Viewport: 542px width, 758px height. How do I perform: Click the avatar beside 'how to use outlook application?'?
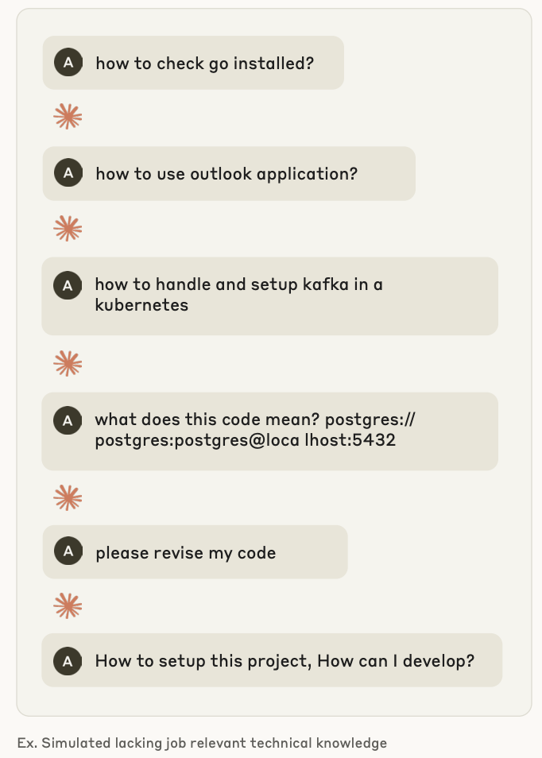point(68,172)
